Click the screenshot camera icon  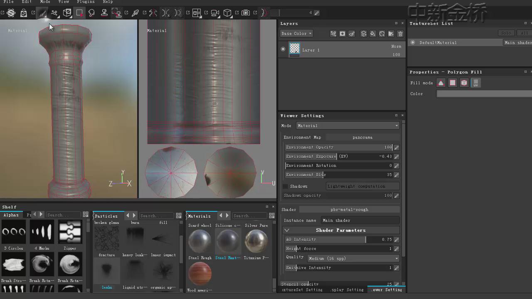pos(246,13)
